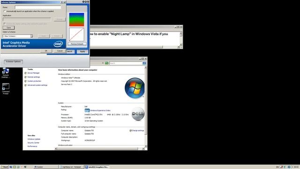Click the Windows Experience Index rating badge

87,110
